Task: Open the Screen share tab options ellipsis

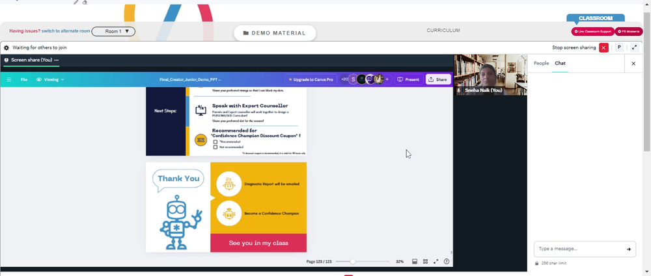Action: click(x=57, y=60)
